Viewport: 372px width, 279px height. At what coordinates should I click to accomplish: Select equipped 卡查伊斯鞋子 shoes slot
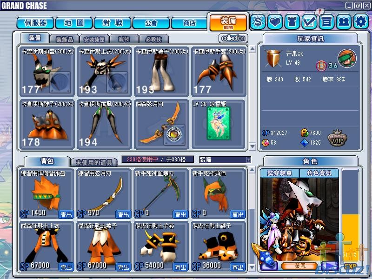pos(47,124)
